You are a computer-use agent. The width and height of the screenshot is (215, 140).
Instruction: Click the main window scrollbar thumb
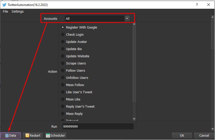[213, 34]
